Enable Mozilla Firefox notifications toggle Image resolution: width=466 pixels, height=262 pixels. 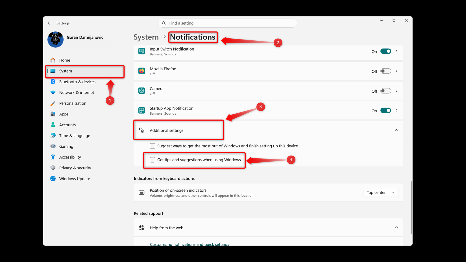click(386, 71)
